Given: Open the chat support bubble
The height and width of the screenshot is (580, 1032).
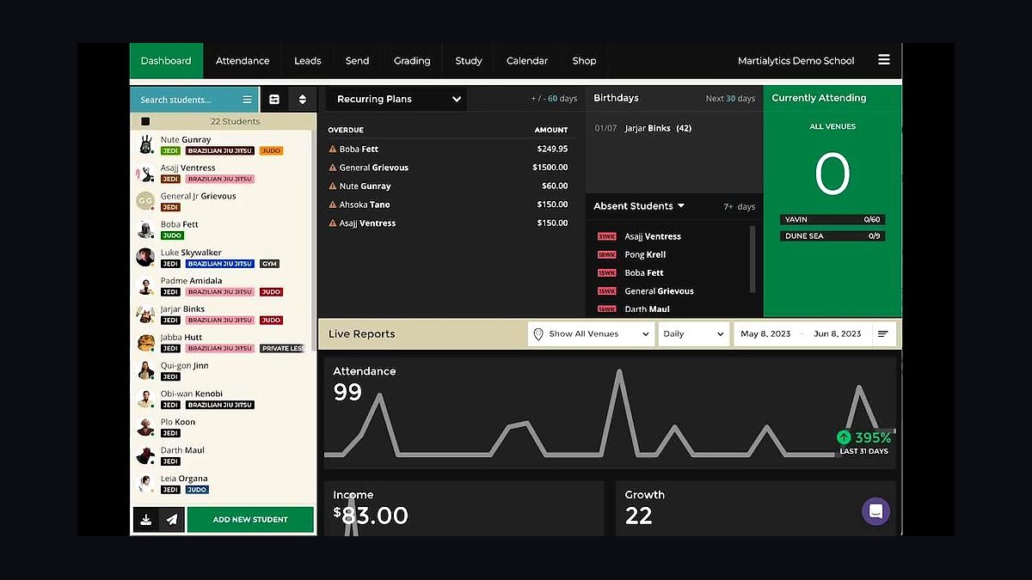Looking at the screenshot, I should click(x=875, y=511).
